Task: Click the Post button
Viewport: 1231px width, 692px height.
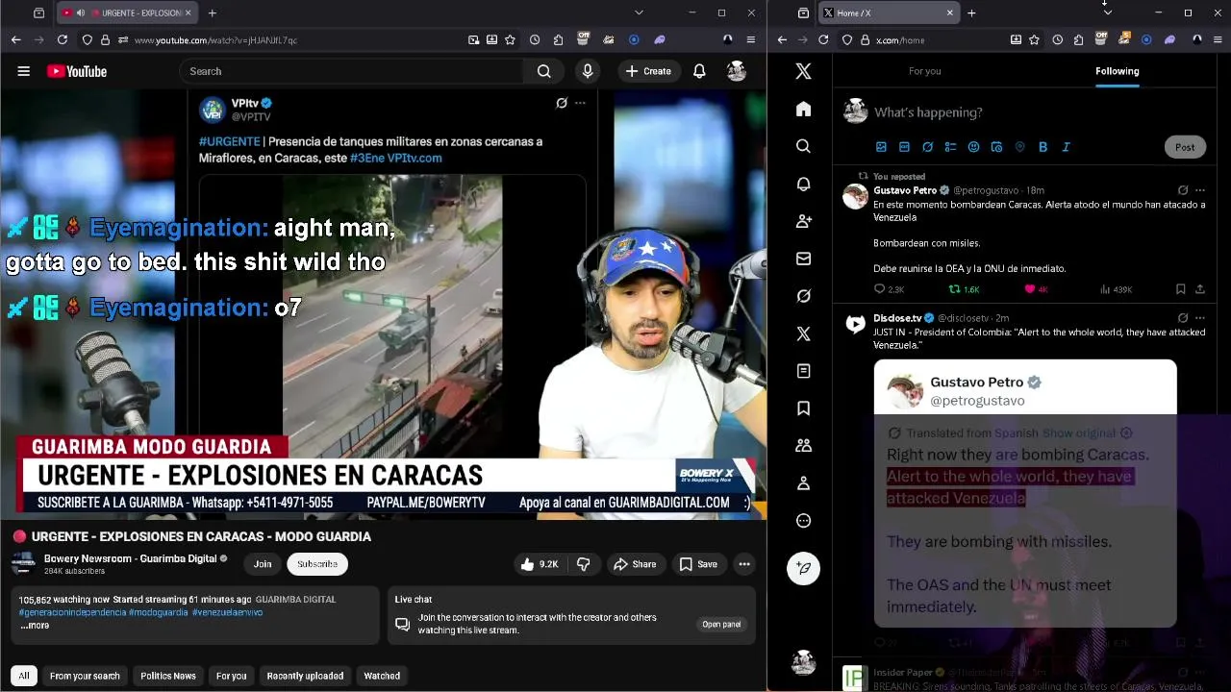Action: 1185,147
